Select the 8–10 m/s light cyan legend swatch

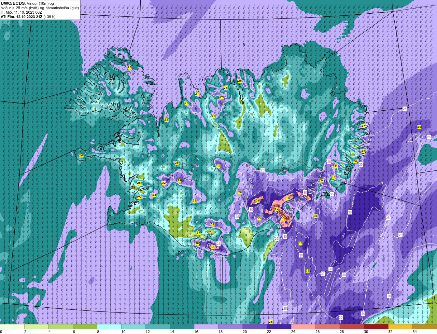point(109,327)
